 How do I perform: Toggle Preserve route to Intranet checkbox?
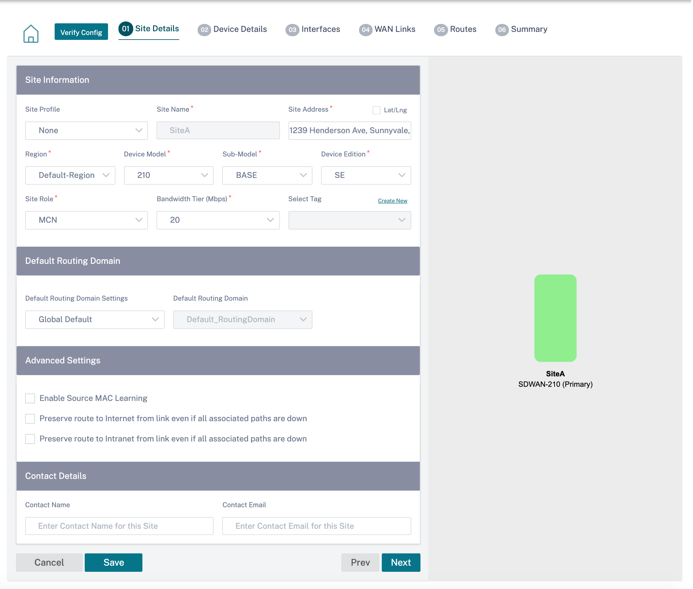(30, 439)
